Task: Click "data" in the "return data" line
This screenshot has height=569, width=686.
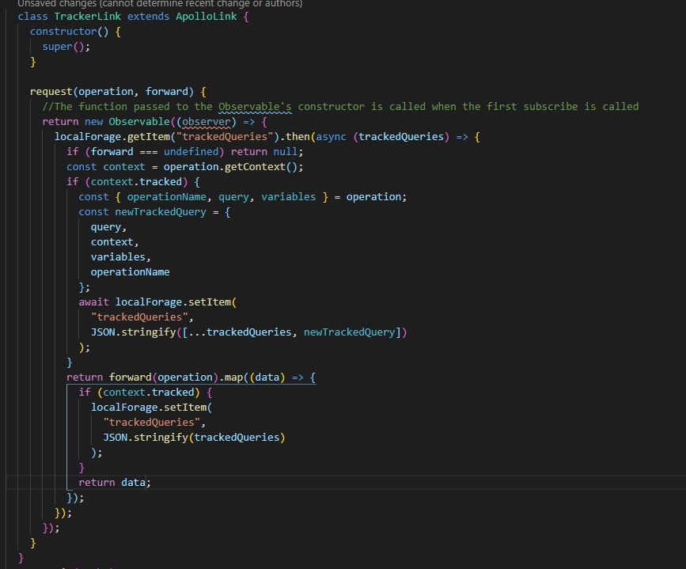Action: pyautogui.click(x=133, y=483)
